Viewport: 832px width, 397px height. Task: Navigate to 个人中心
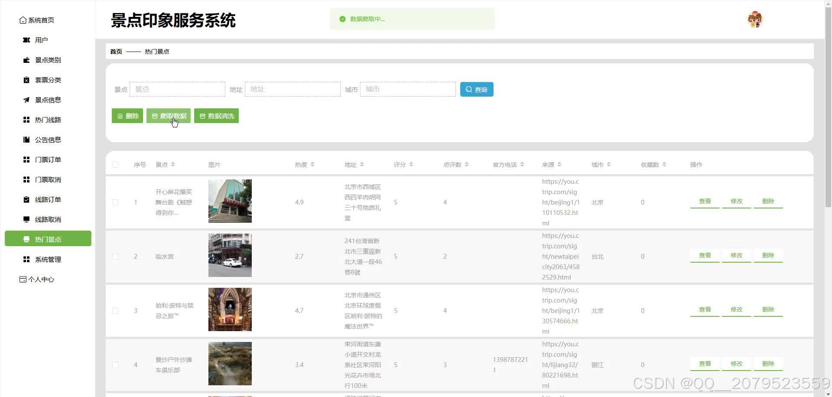[x=41, y=280]
